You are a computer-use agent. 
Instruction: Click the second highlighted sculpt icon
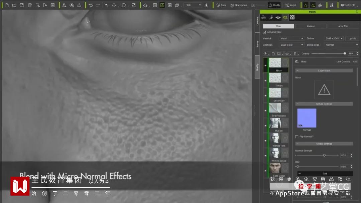tap(313, 5)
